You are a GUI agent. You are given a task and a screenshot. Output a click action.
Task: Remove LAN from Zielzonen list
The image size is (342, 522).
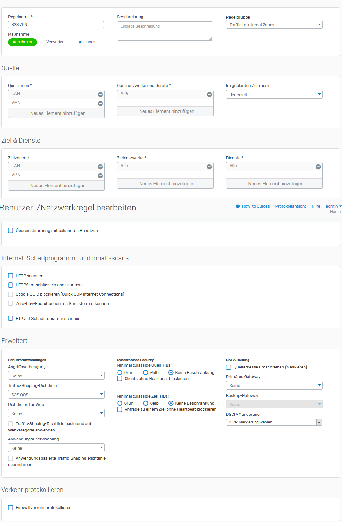click(100, 167)
